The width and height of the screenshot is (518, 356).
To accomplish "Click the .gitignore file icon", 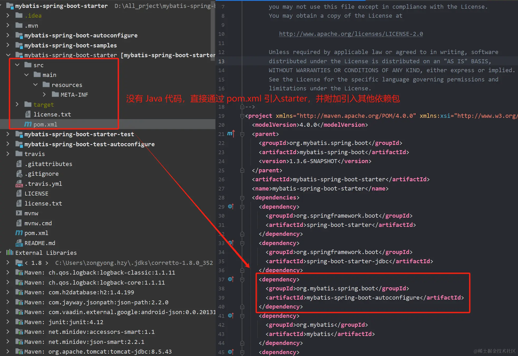I will (x=19, y=174).
